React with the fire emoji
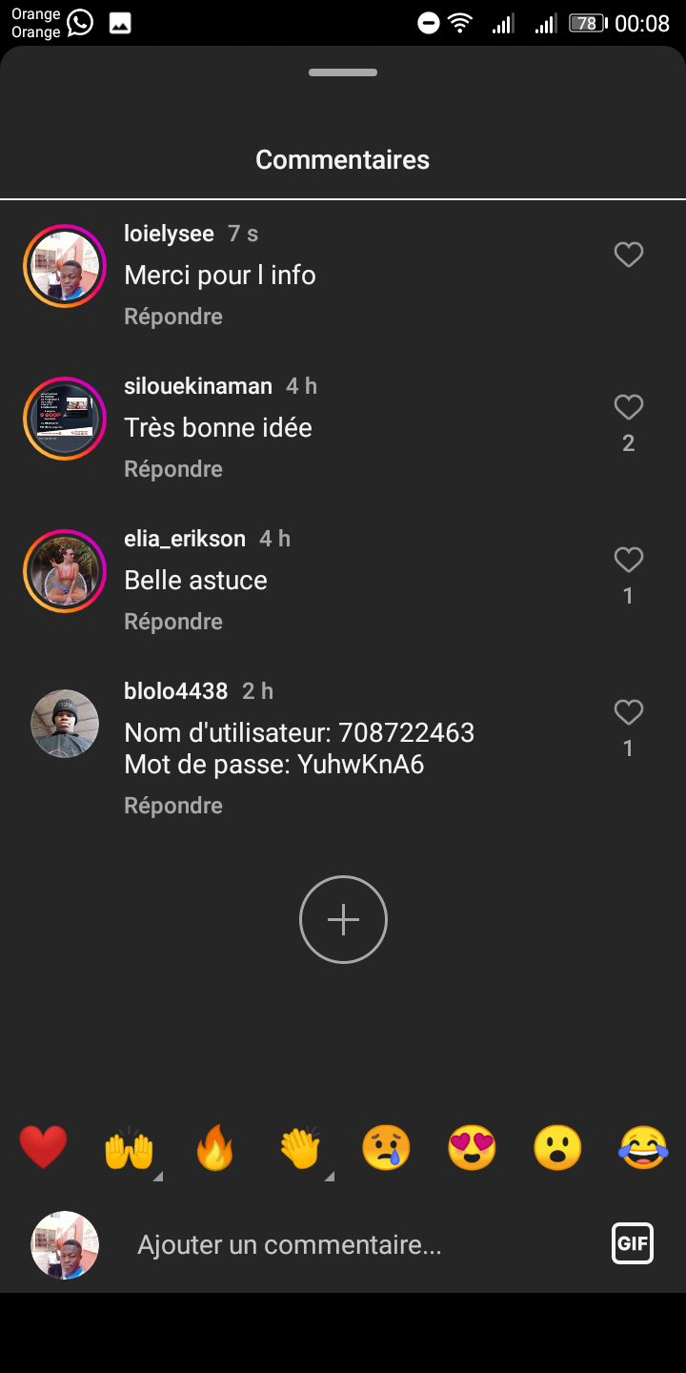This screenshot has height=1373, width=686. pyautogui.click(x=214, y=1147)
